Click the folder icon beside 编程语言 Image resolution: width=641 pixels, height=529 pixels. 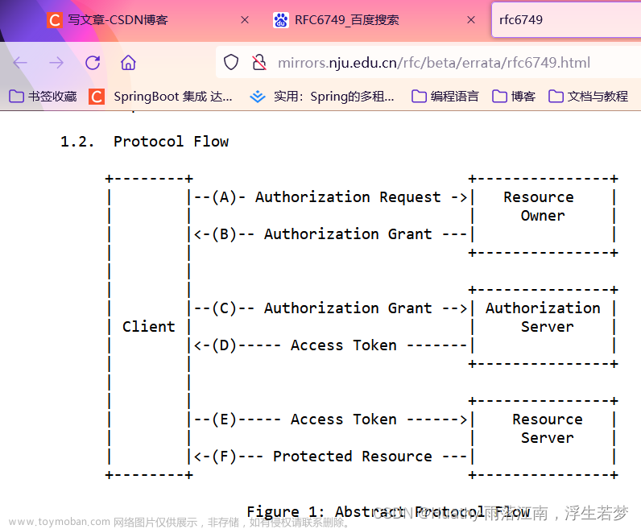(419, 97)
